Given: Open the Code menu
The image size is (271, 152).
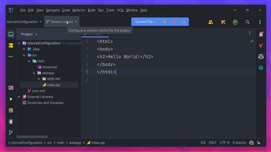Looking at the screenshot, I should tap(66, 10).
